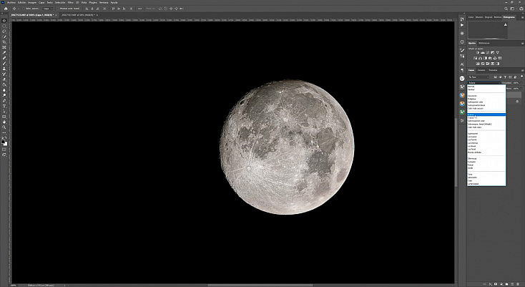The width and height of the screenshot is (525, 287).
Task: Open the Ajustes panel menu
Action: [x=522, y=43]
